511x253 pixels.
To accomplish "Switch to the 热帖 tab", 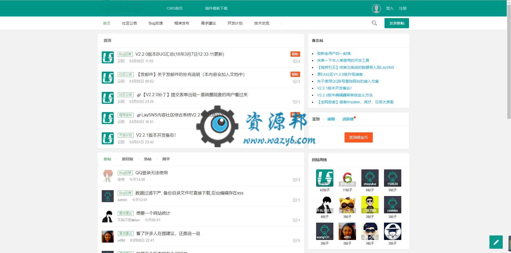I will click(148, 159).
